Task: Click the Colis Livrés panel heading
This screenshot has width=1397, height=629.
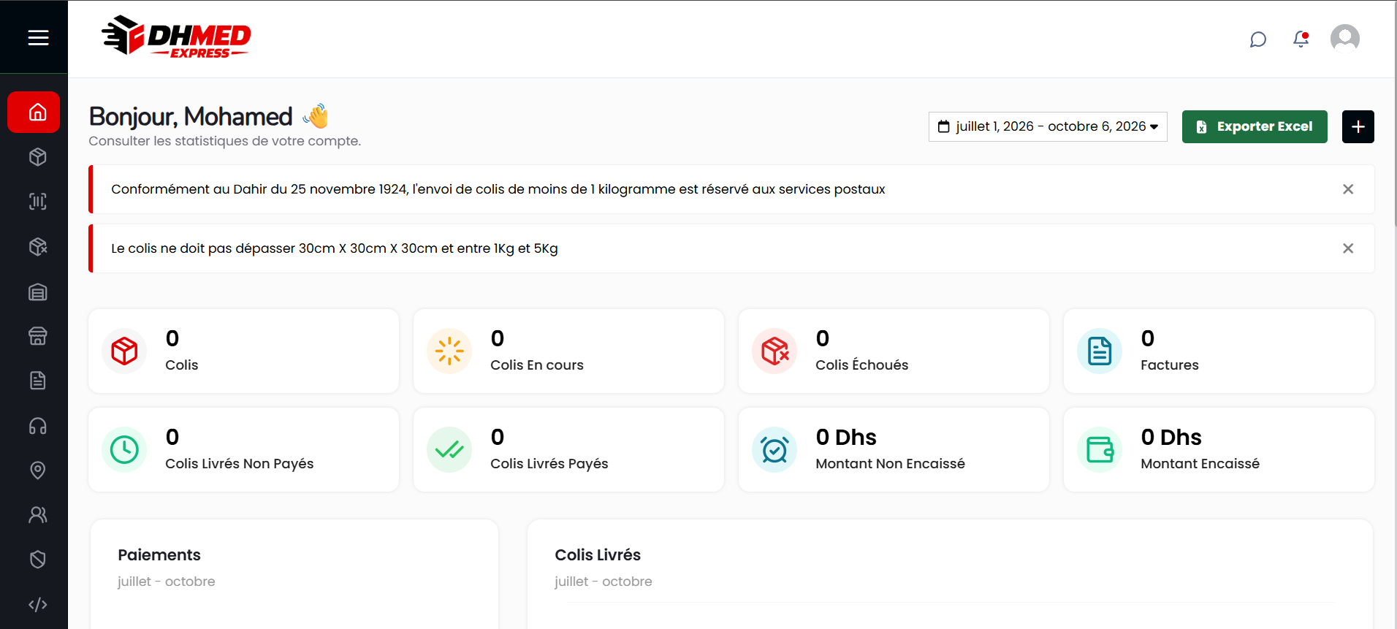Action: pyautogui.click(x=598, y=555)
